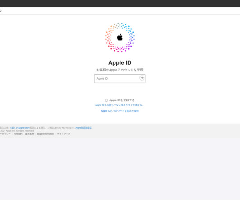
Task: Open the 'Legal Information' footer link
Action: [45, 134]
